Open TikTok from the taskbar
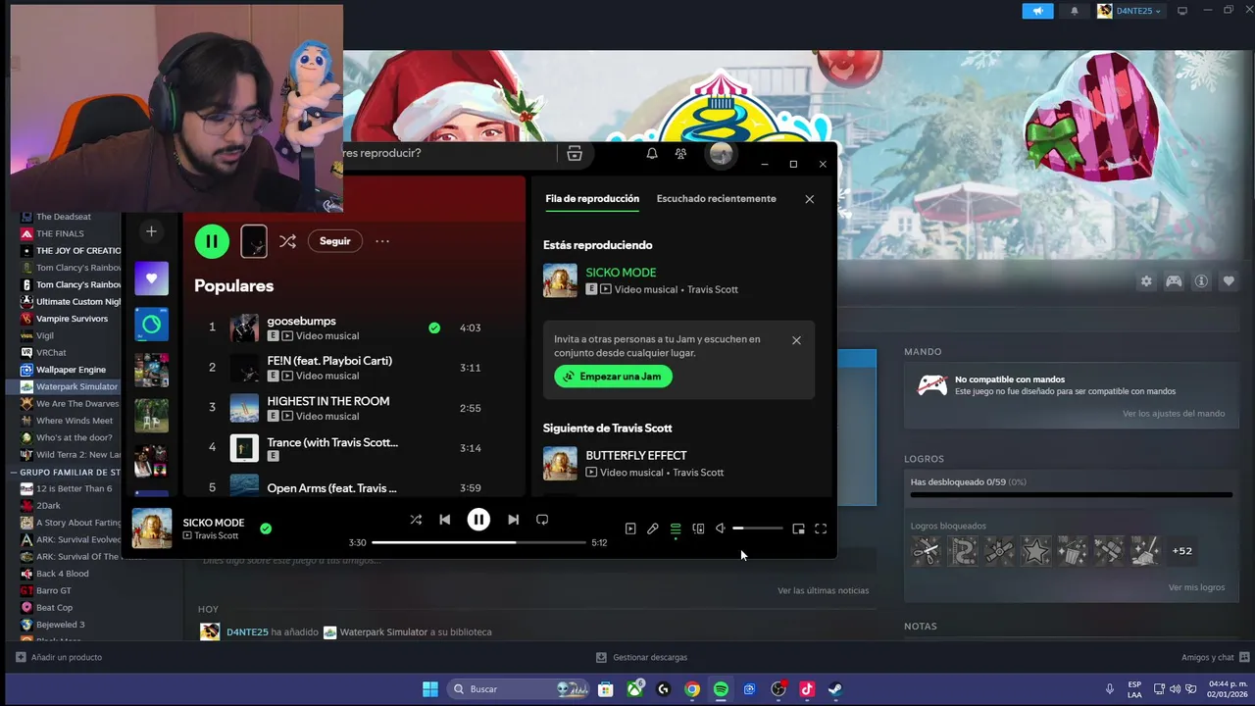 coord(807,689)
